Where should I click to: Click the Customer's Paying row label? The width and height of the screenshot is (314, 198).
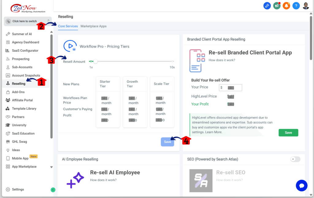pos(78,109)
